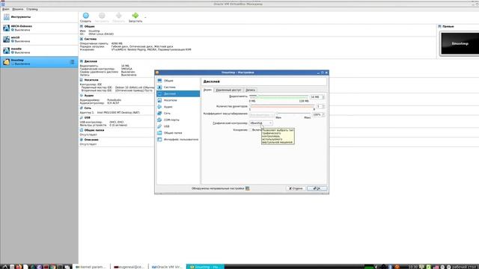
Task: Click the Дисплей section header in details pane
Action: point(91,61)
